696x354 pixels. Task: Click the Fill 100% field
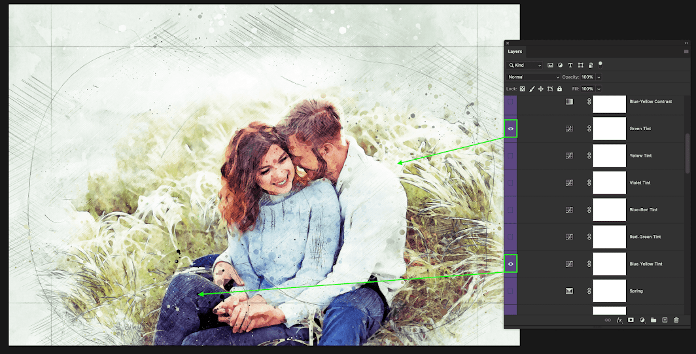point(587,89)
